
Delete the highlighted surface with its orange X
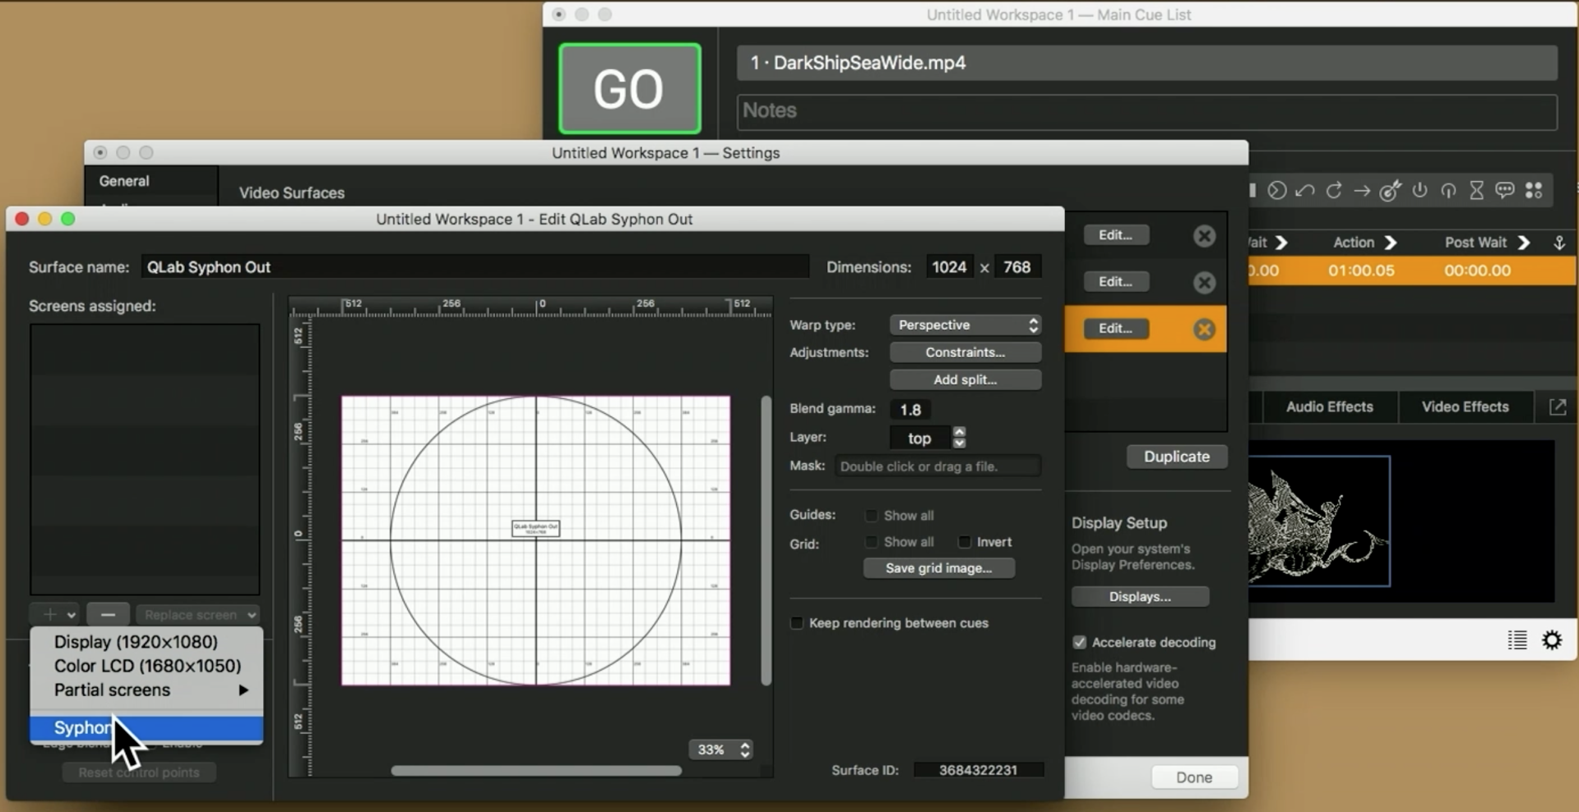[1204, 330]
